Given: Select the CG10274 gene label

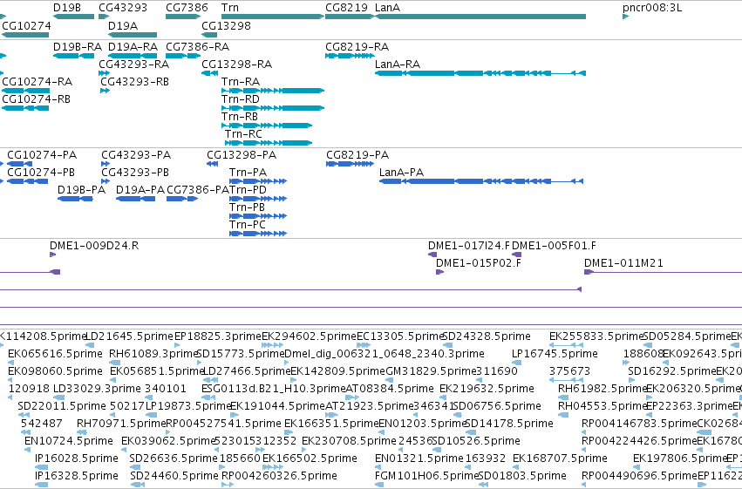Looking at the screenshot, I should 26,25.
